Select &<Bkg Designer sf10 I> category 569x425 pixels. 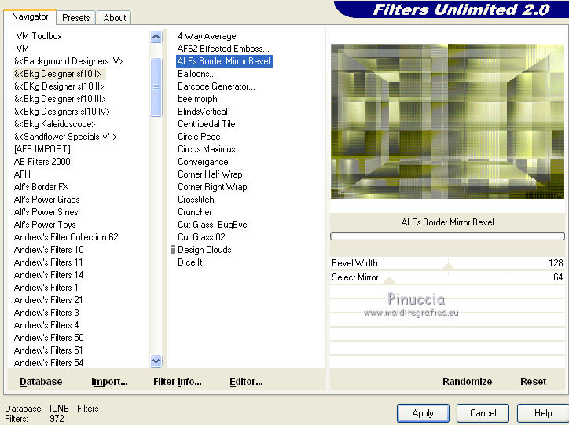point(57,74)
